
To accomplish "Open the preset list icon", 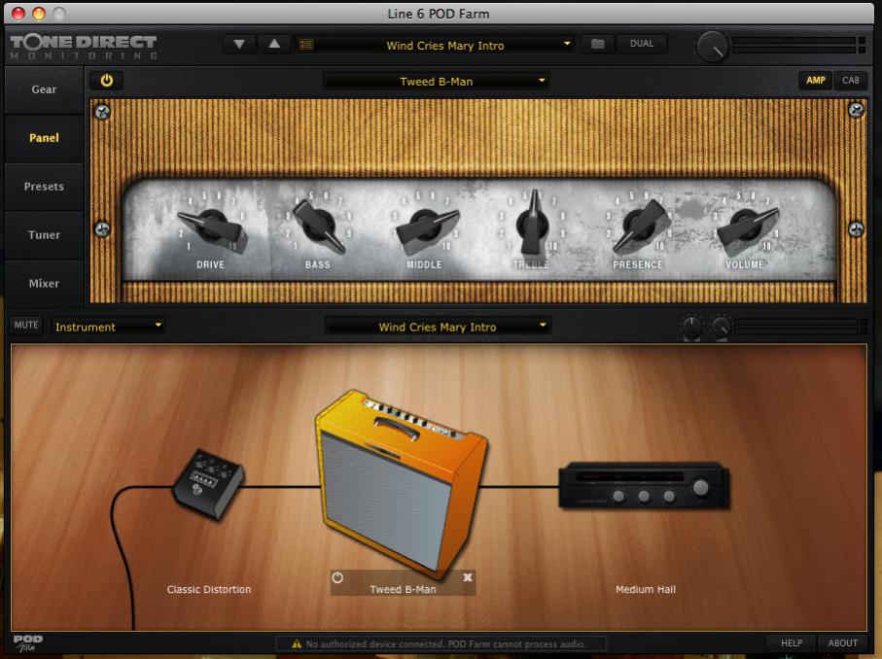I will tap(306, 44).
